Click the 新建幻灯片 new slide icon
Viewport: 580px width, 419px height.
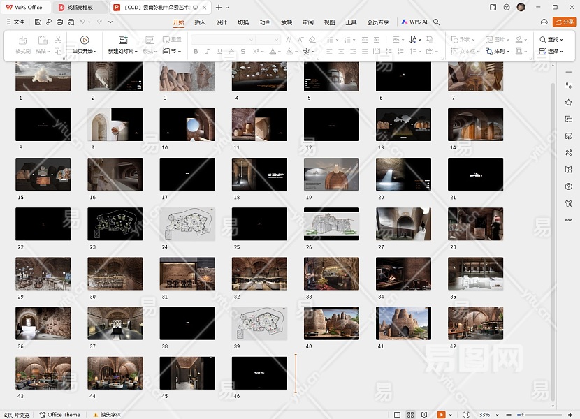[x=123, y=41]
